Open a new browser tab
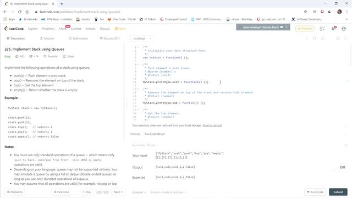The width and height of the screenshot is (352, 198). tap(62, 4)
